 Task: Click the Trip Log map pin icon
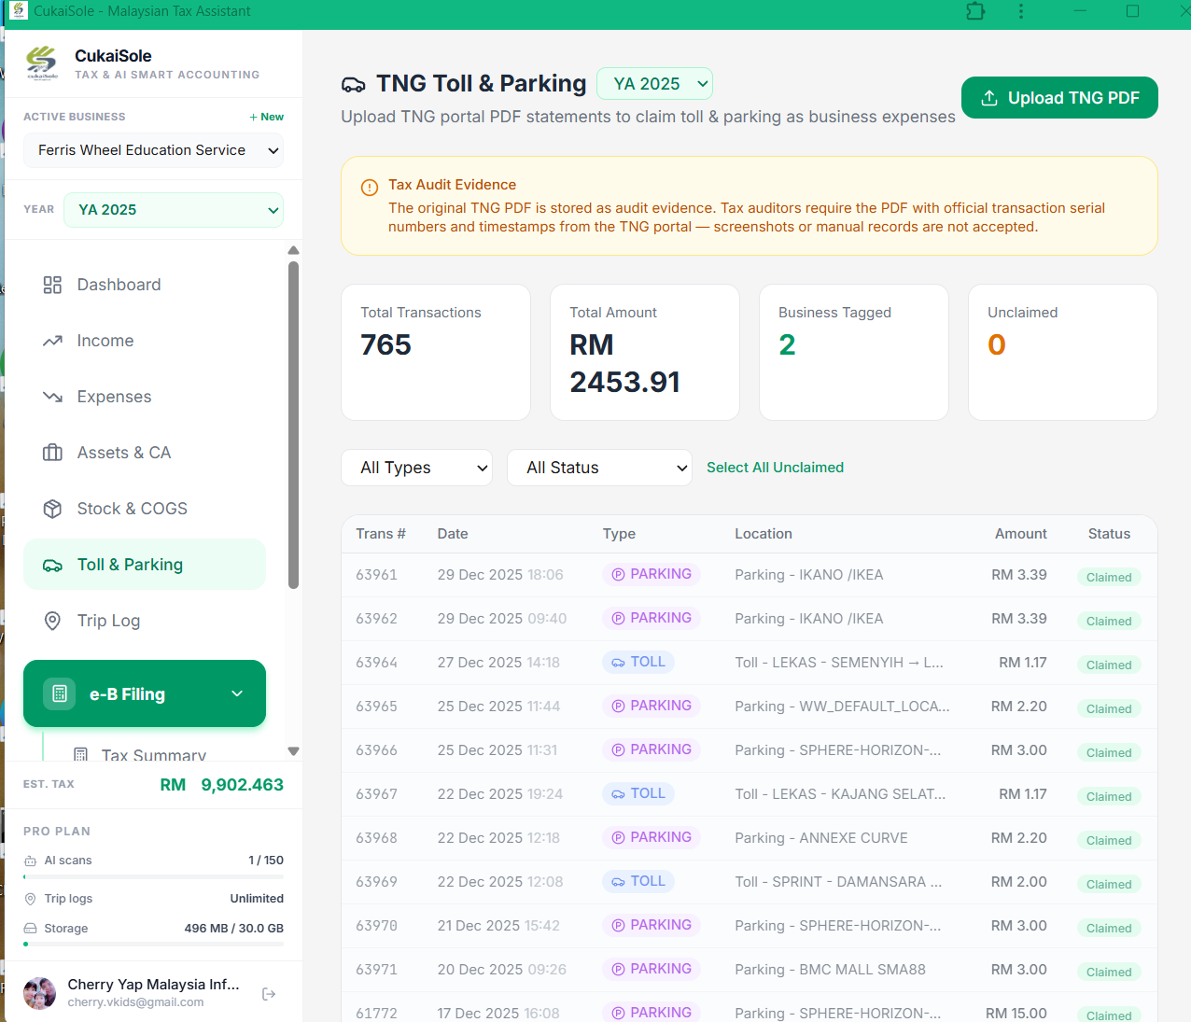pos(52,621)
